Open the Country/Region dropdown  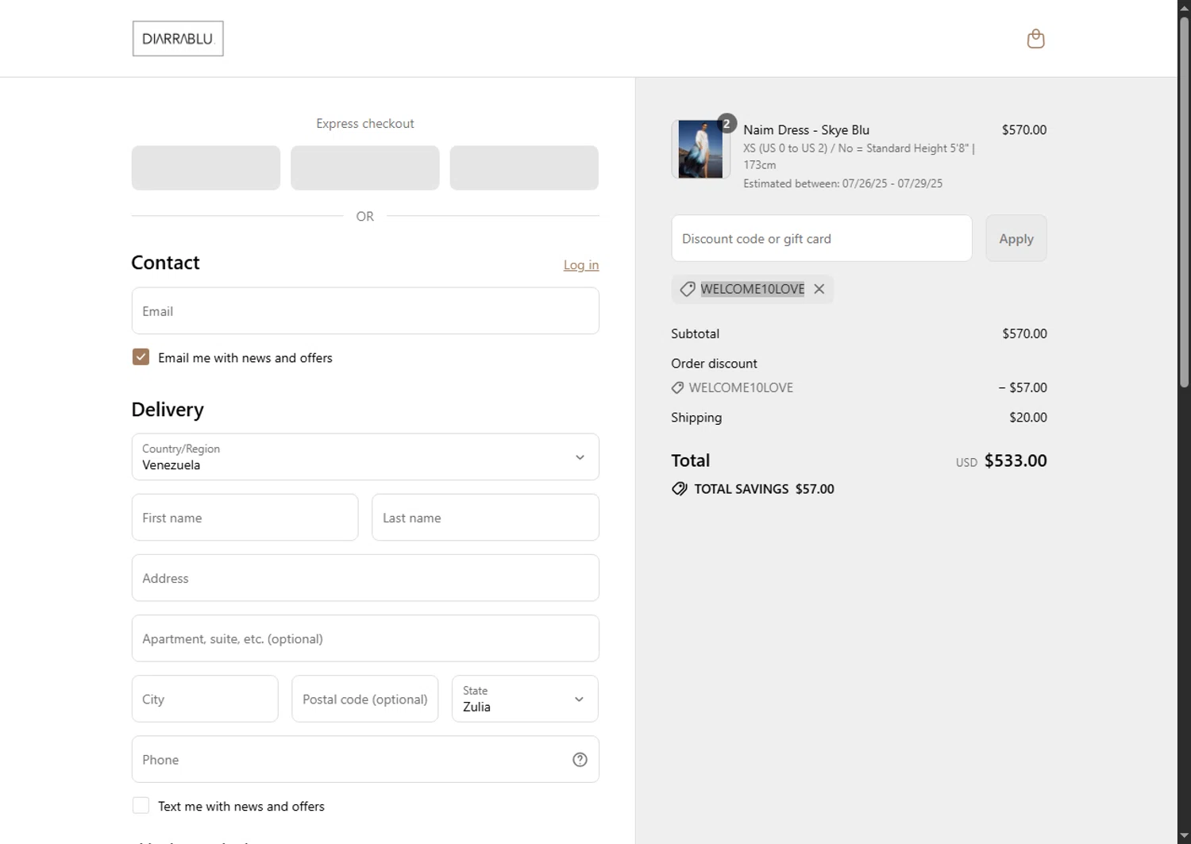(x=365, y=457)
